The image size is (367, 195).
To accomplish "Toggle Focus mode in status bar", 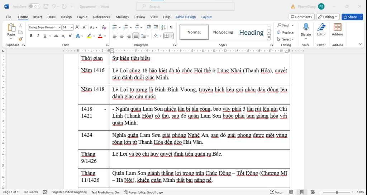I will coord(276,192).
